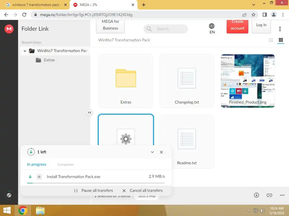Go forward in browser history
The width and height of the screenshot is (289, 216).
pos(15,15)
